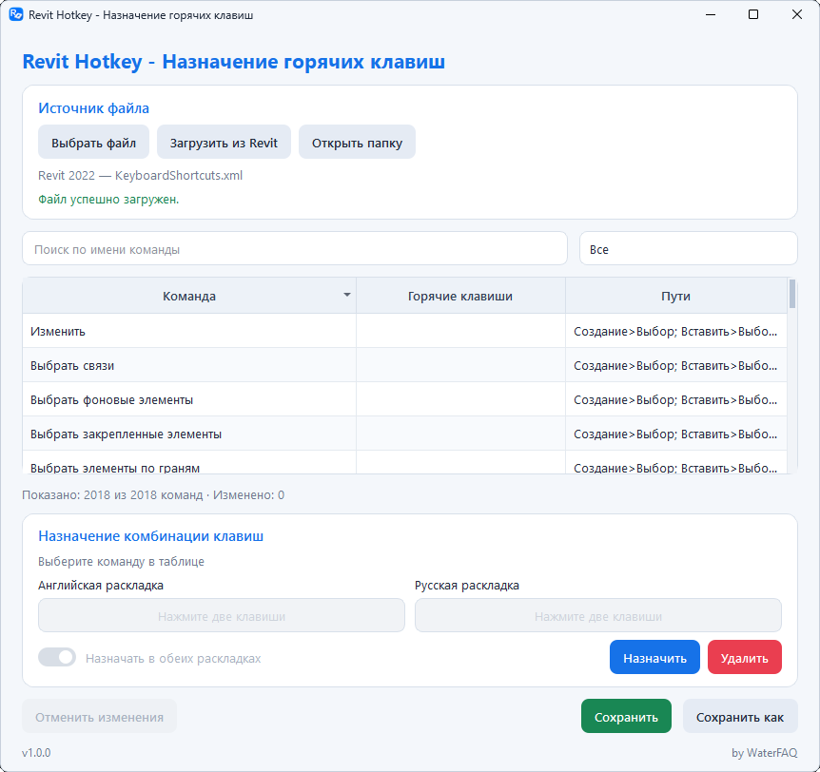Toggle Назначать в обеих раскладках switch
820x772 pixels.
57,657
